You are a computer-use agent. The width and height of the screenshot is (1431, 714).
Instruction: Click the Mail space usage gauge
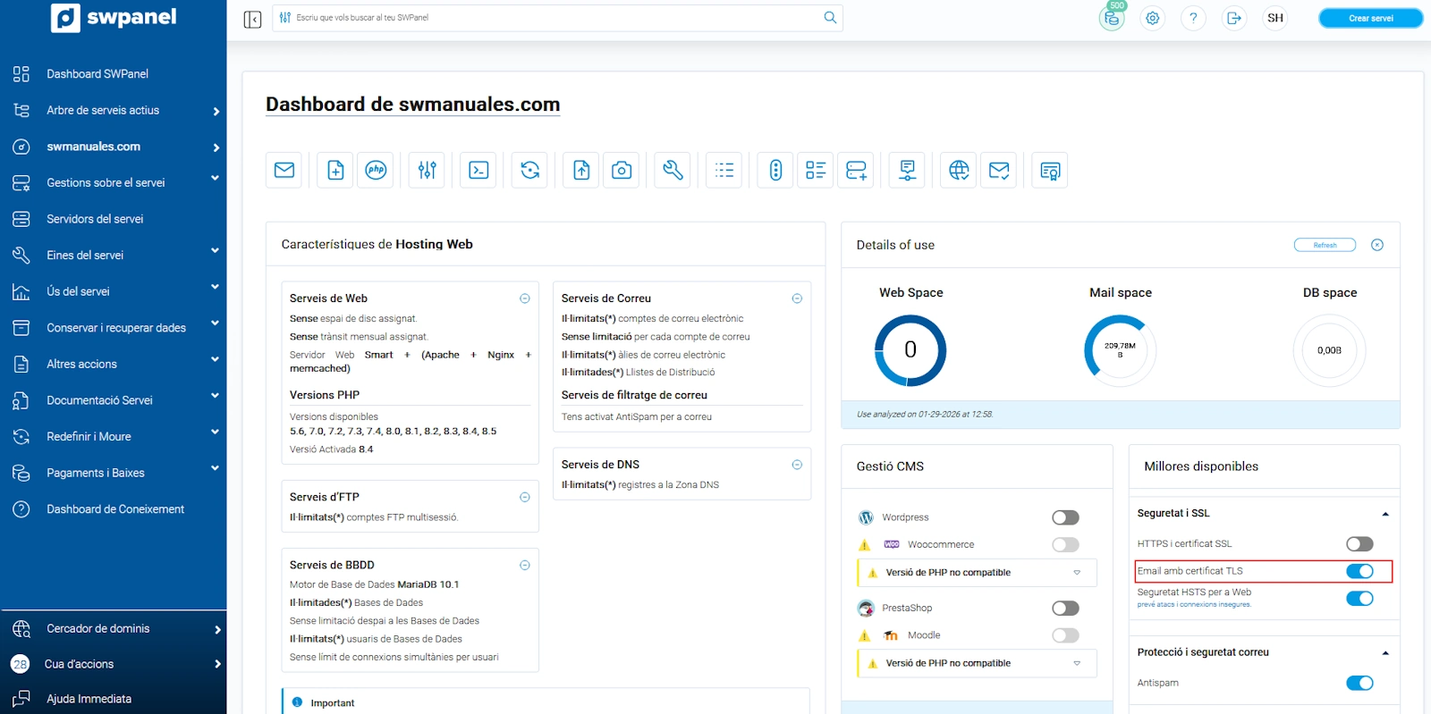[x=1120, y=350]
